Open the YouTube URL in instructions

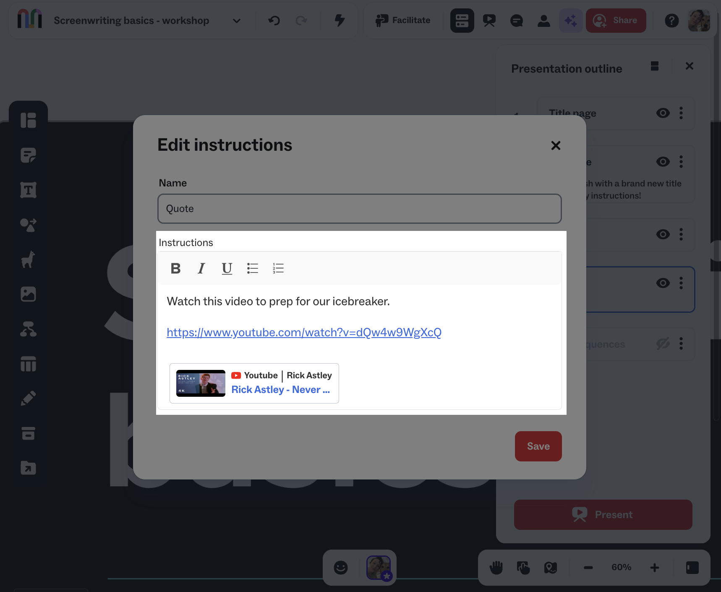304,333
